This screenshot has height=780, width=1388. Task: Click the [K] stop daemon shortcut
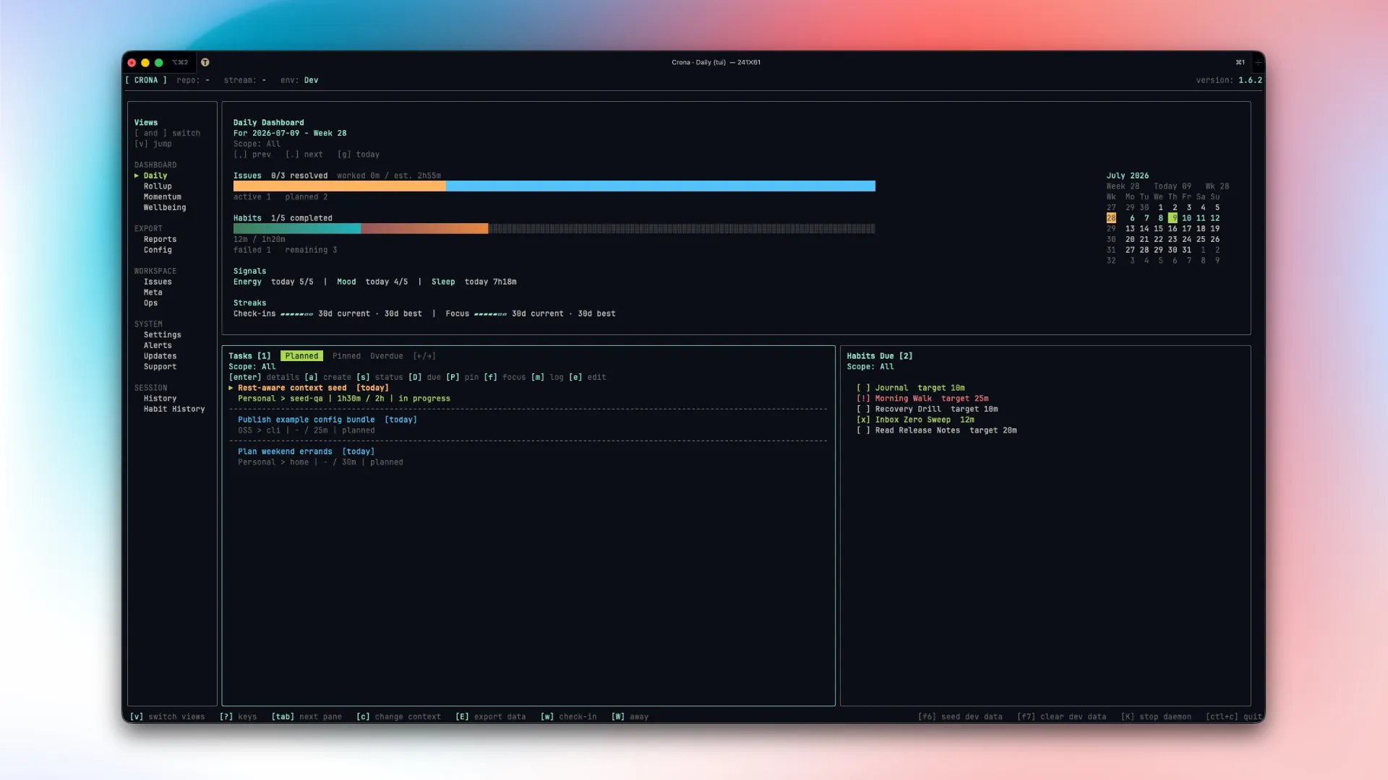(x=1156, y=717)
